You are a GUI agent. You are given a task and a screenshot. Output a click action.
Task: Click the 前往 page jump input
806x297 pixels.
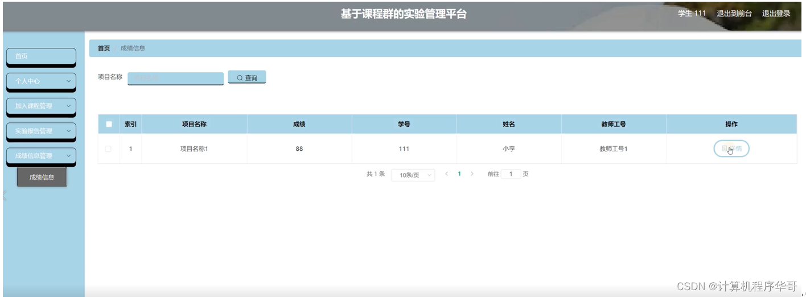pos(511,174)
